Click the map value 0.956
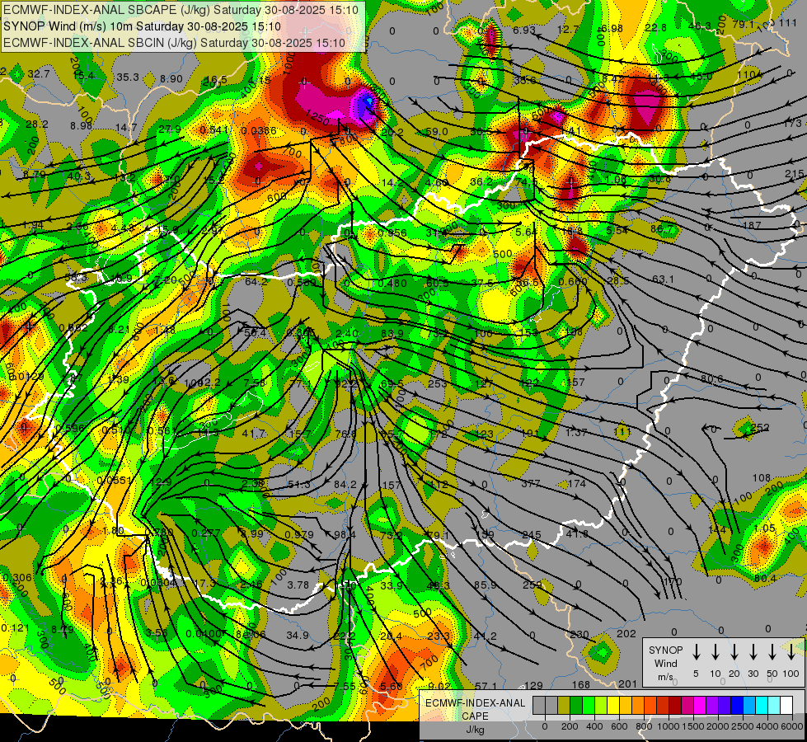This screenshot has height=742, width=807. click(392, 232)
